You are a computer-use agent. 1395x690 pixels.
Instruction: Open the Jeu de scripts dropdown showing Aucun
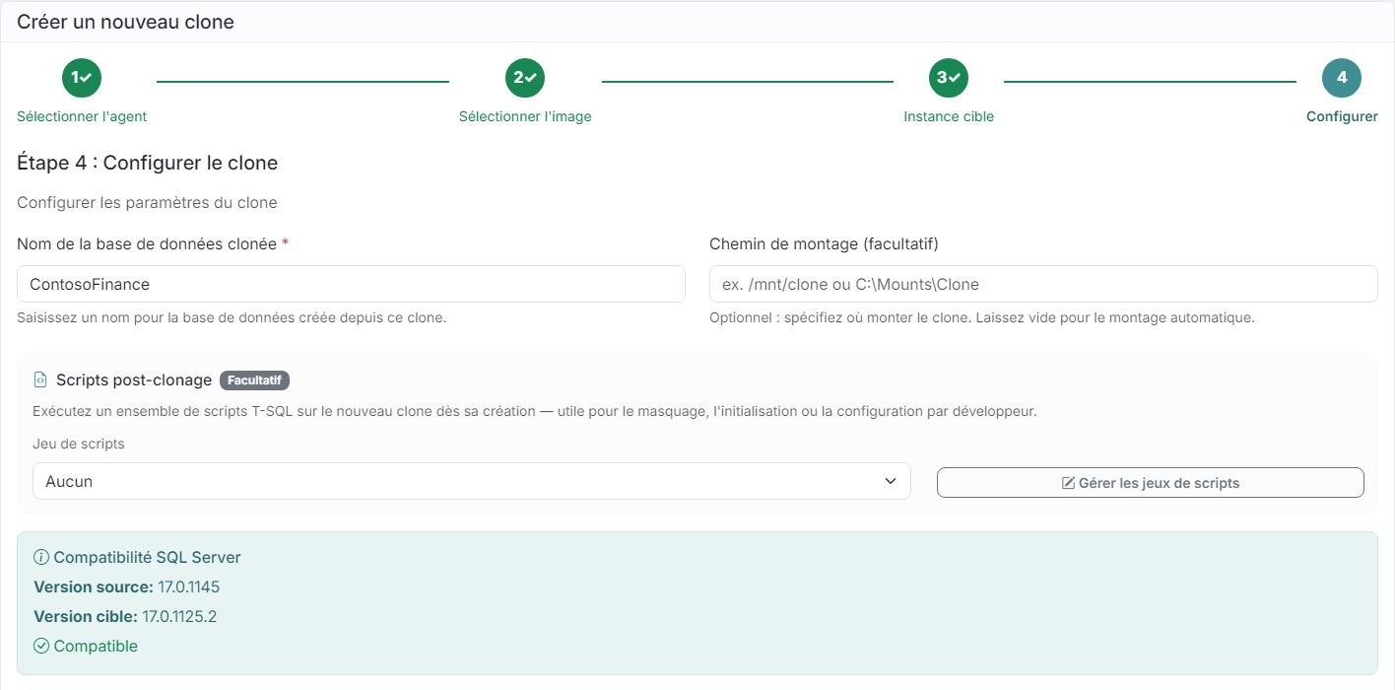pos(472,481)
